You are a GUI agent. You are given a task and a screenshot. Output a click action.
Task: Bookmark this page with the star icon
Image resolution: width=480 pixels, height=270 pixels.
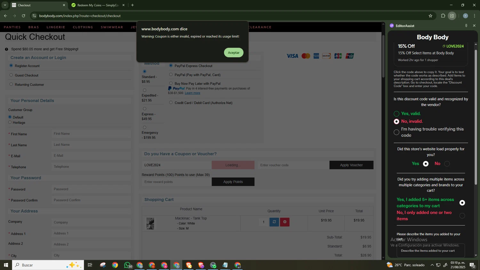tap(430, 16)
